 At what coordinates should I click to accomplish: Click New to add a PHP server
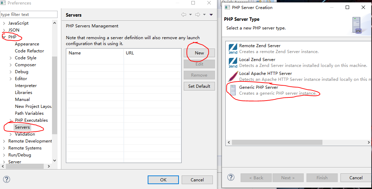[199, 53]
